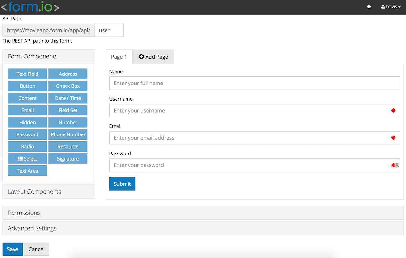Select the Text Field component
The width and height of the screenshot is (406, 258).
click(27, 74)
